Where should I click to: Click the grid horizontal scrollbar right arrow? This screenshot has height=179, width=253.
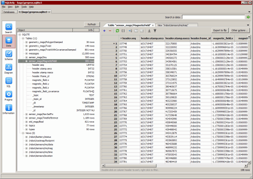tap(246, 166)
